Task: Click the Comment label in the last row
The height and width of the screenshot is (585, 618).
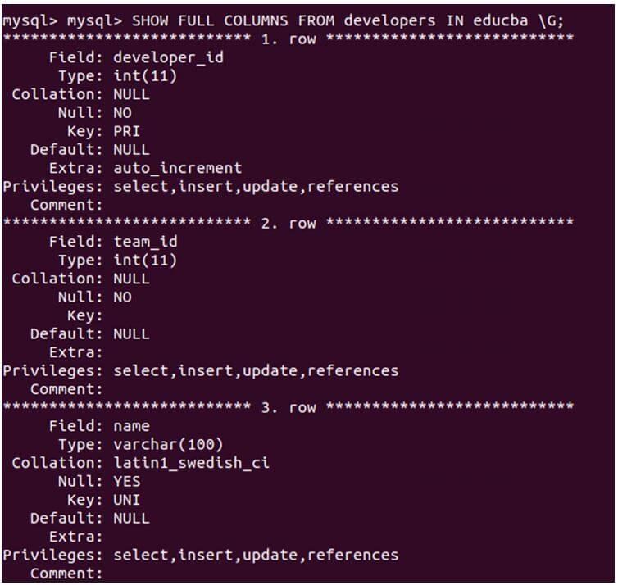Action: pyautogui.click(x=66, y=574)
